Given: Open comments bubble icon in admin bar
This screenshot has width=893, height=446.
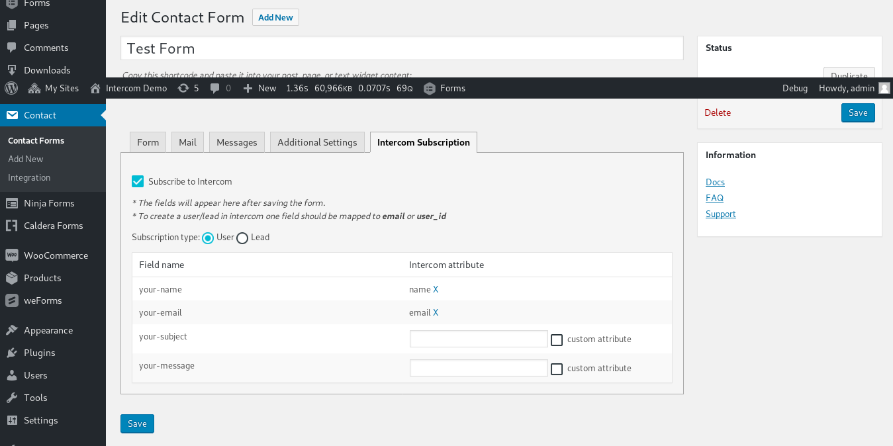Looking at the screenshot, I should pyautogui.click(x=215, y=88).
